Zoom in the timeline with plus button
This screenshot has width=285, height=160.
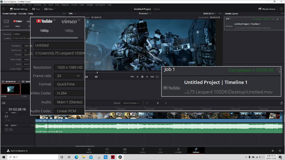coord(166,103)
